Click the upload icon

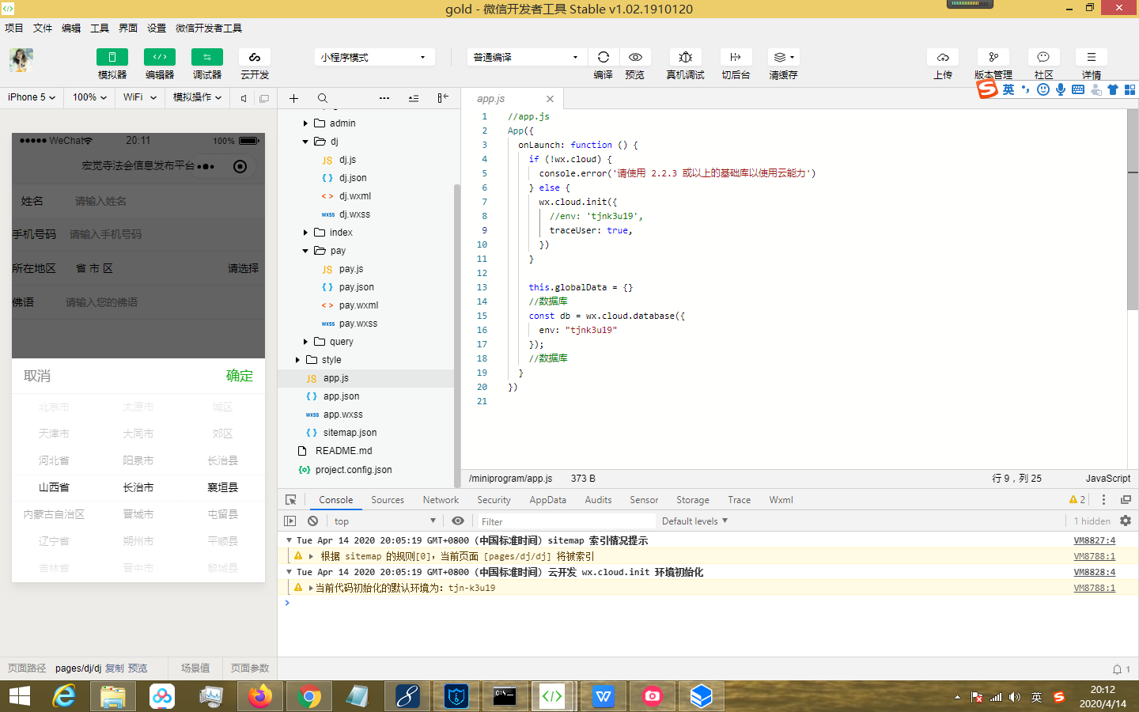943,57
